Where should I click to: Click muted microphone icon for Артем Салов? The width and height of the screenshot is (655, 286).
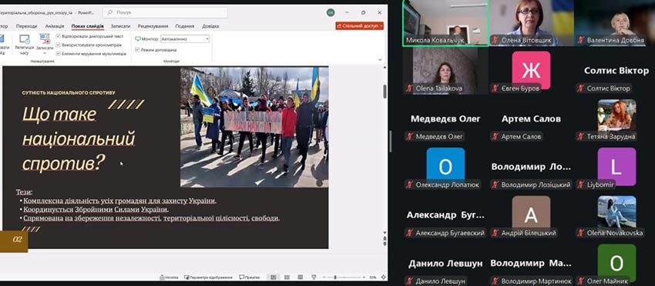point(495,136)
